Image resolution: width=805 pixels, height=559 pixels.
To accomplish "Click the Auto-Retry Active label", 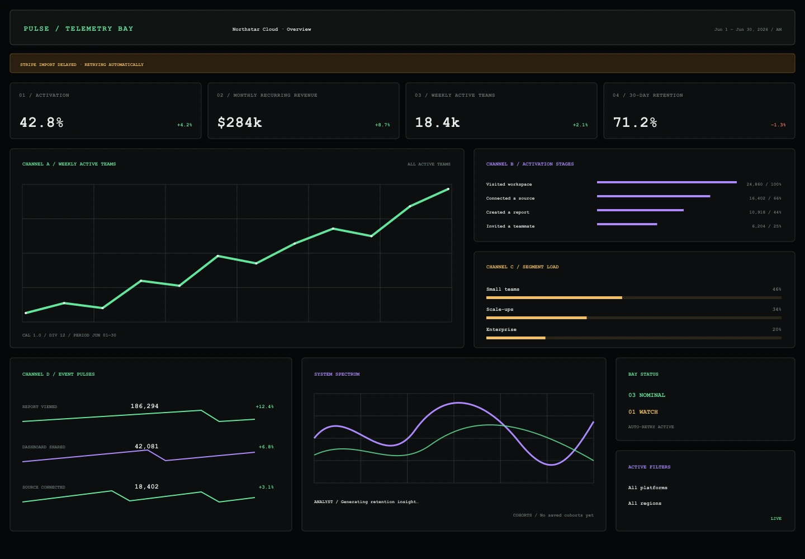I will pos(651,427).
